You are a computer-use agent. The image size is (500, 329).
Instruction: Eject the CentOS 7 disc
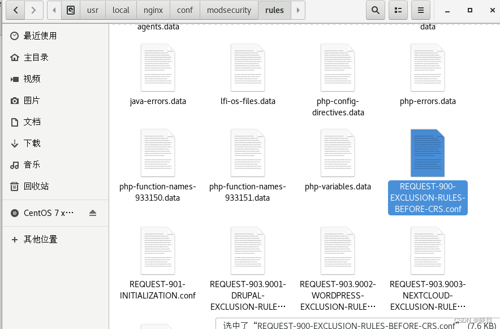93,213
